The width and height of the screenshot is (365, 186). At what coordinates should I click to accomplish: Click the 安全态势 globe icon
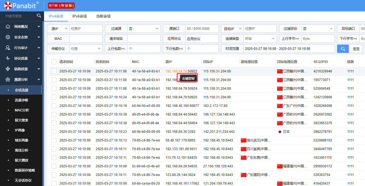(8, 37)
